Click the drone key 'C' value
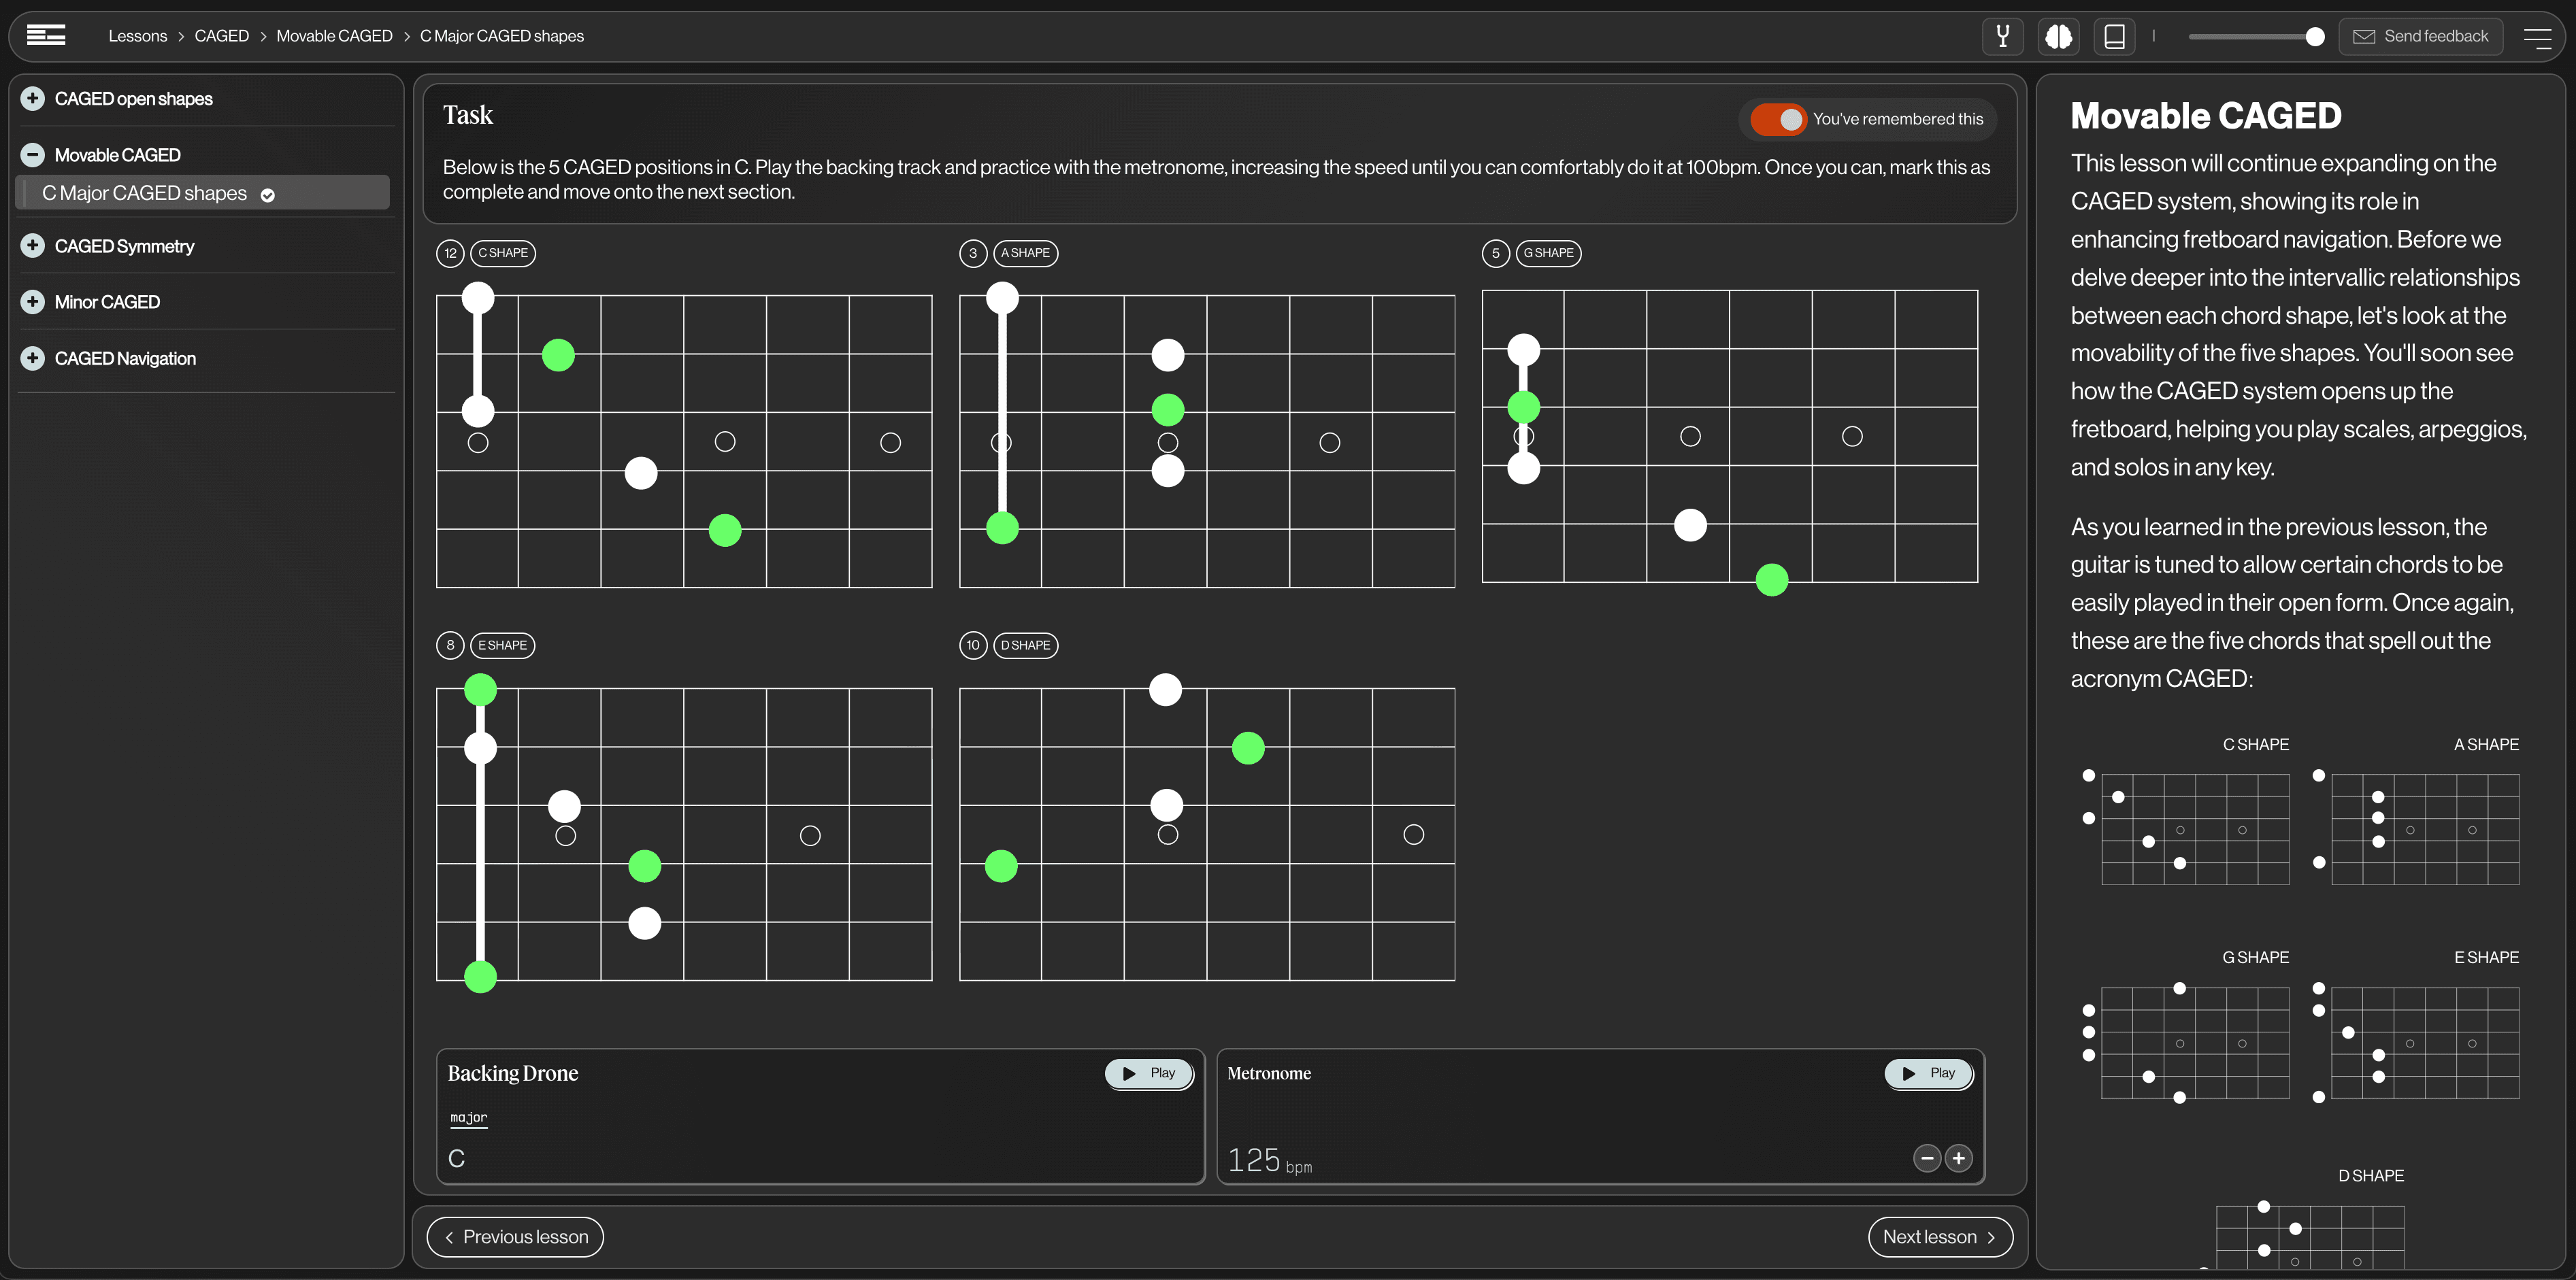 [x=456, y=1158]
